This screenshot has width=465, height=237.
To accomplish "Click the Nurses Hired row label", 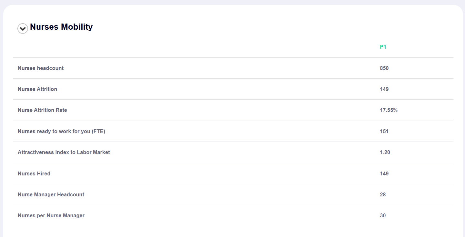I will click(x=34, y=174).
